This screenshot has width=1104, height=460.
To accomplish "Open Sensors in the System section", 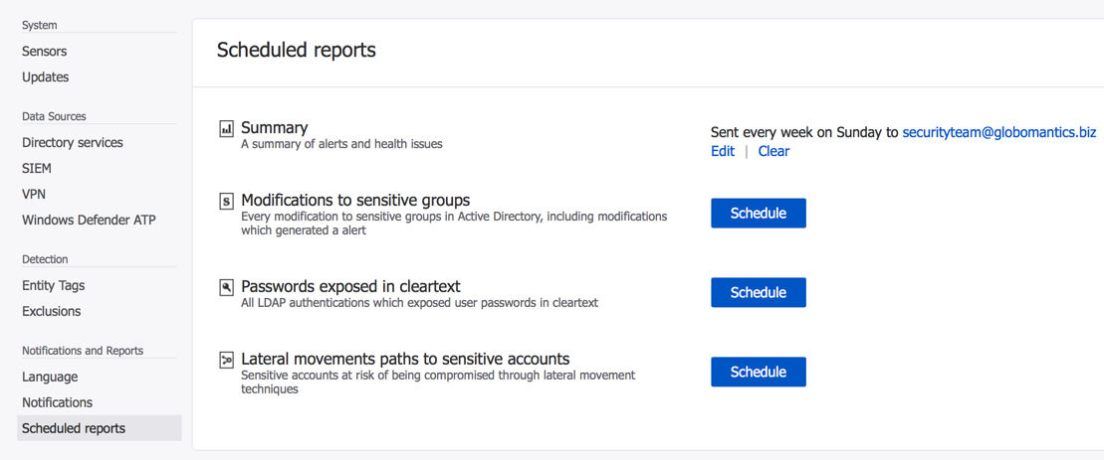I will pyautogui.click(x=45, y=51).
